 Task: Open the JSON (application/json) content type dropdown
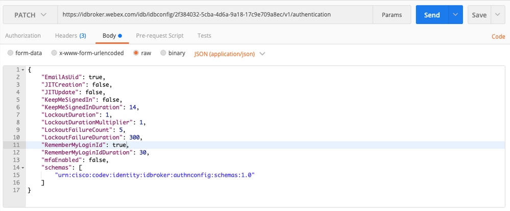point(230,54)
